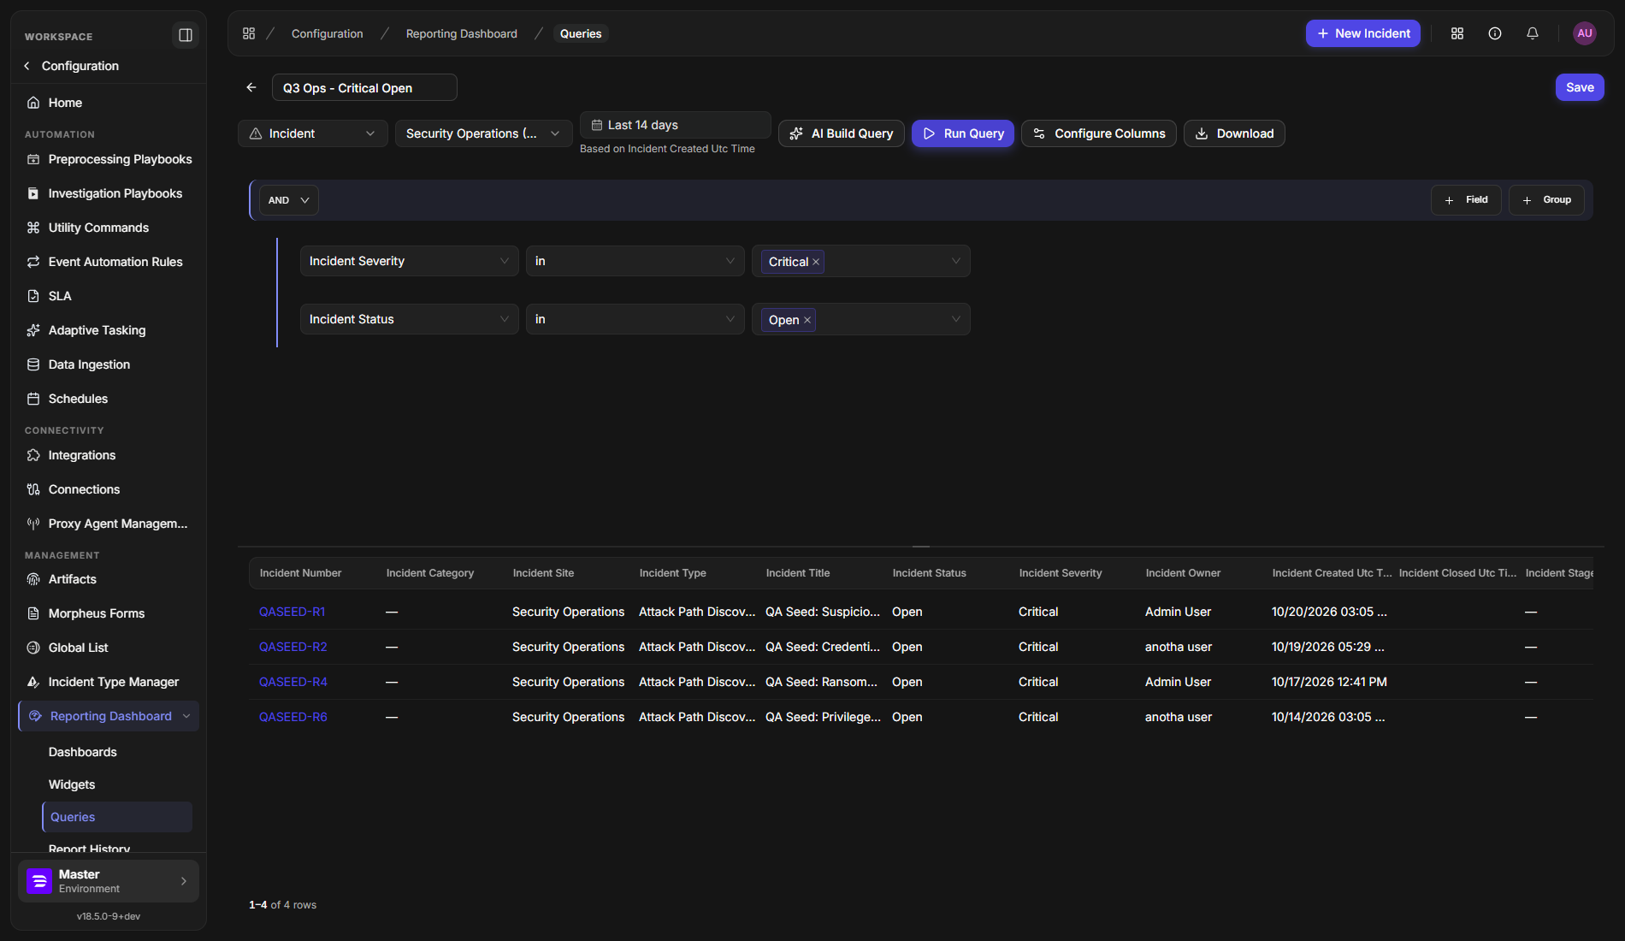Sort by Incident Number column header
The image size is (1625, 941).
(301, 573)
